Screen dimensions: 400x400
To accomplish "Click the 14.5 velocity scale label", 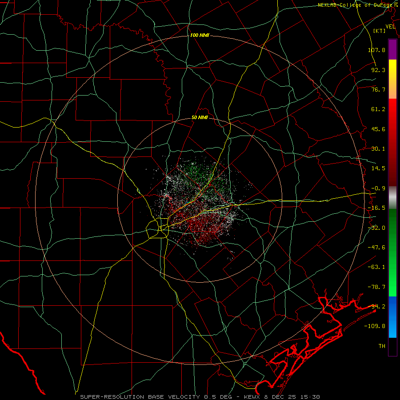I will 378,168.
